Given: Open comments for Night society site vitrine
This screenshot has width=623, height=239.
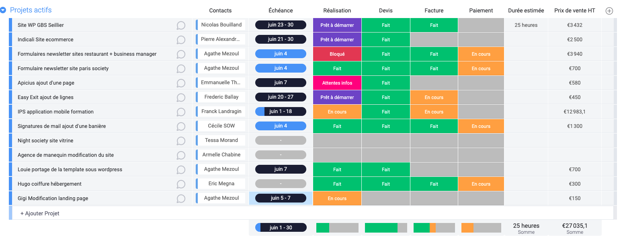Looking at the screenshot, I should point(181,141).
